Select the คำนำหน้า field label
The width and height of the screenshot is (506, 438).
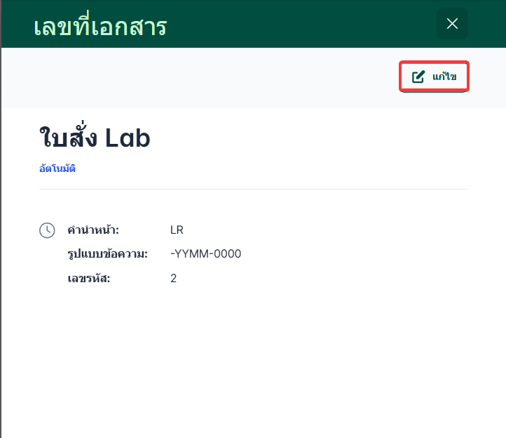point(93,230)
